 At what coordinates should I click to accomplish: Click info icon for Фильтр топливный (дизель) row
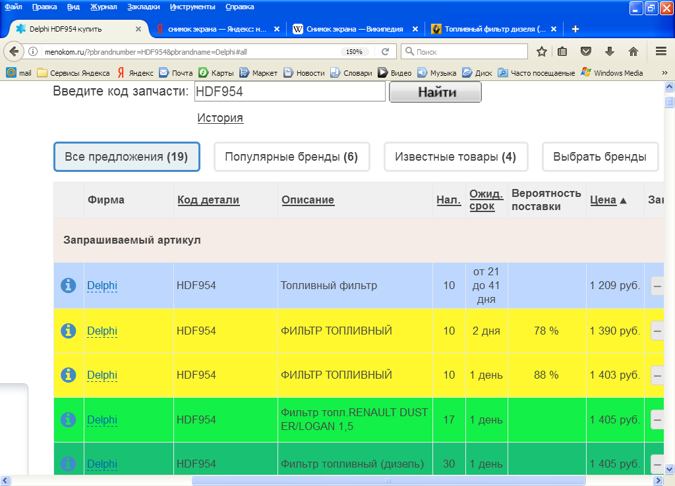pyautogui.click(x=68, y=464)
